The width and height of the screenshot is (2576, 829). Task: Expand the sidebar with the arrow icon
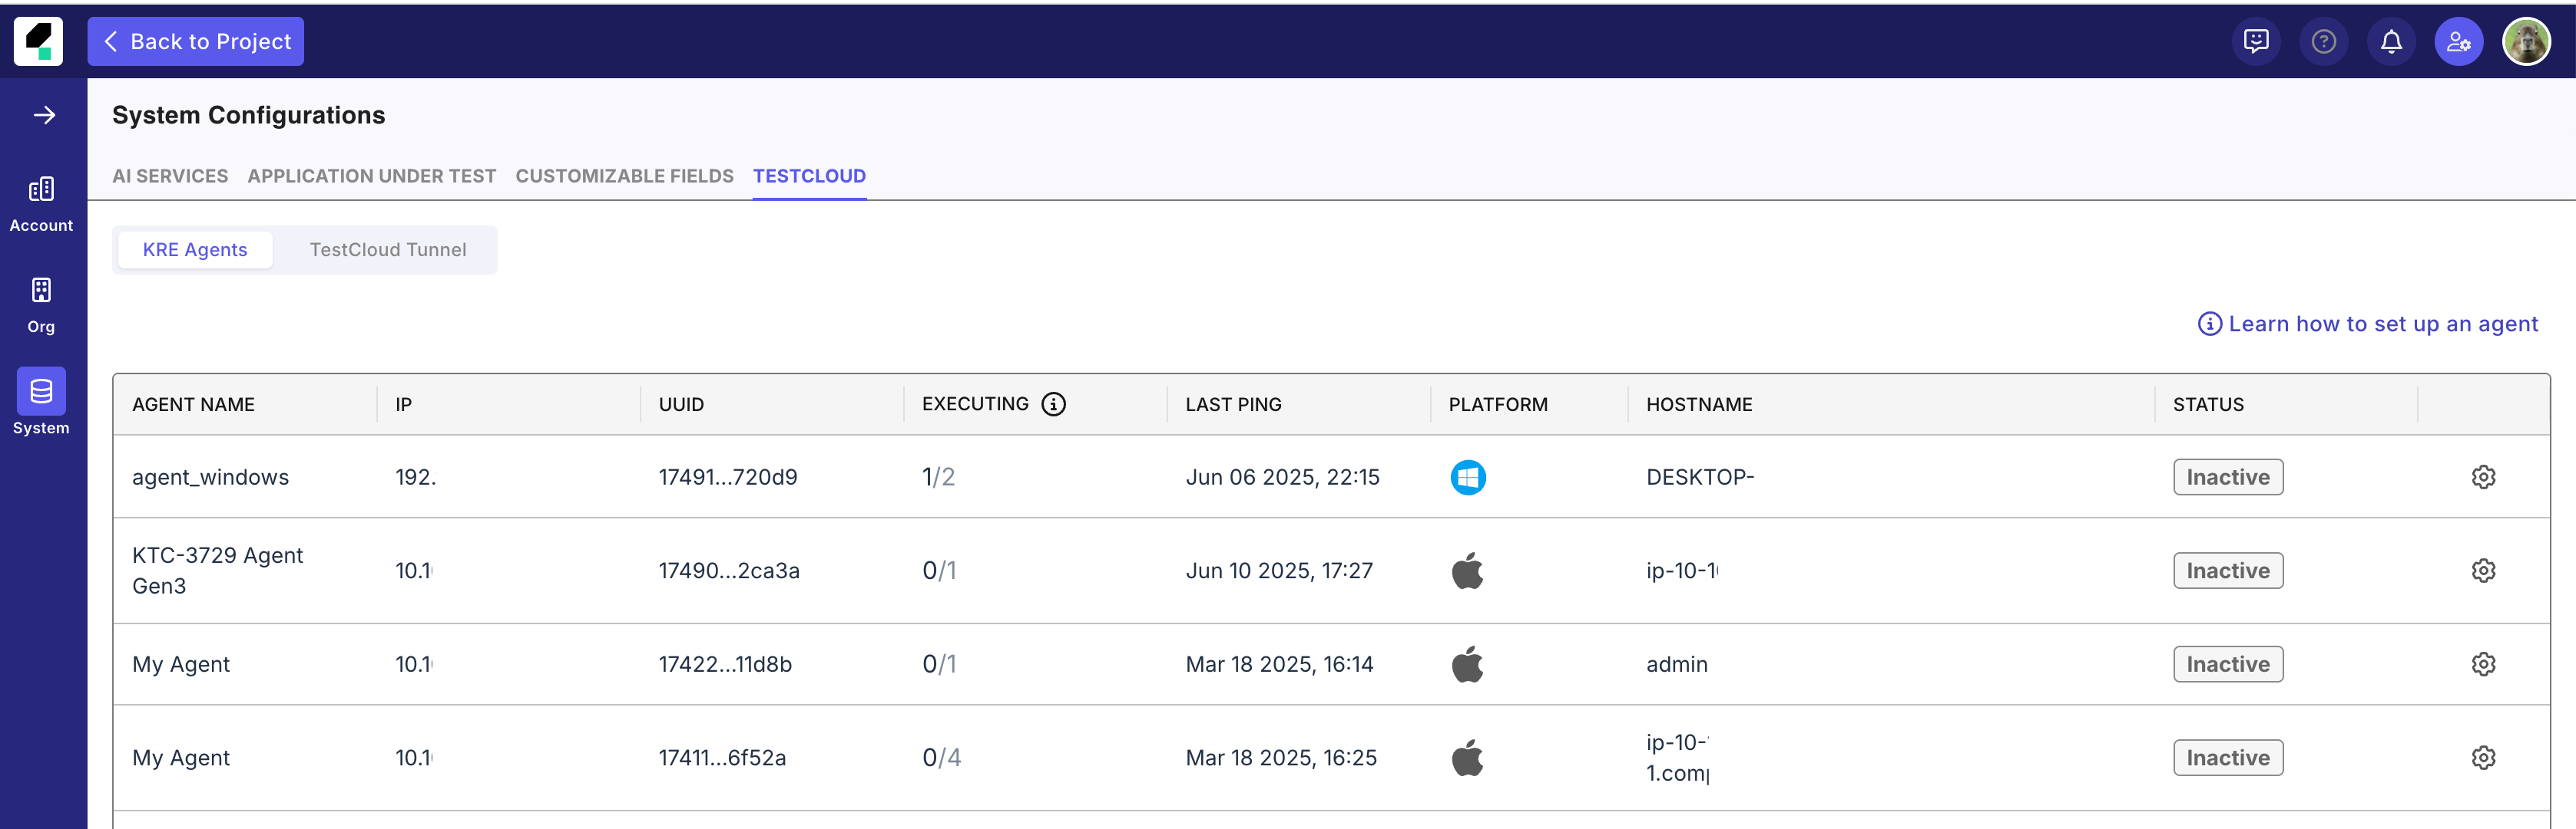click(44, 115)
